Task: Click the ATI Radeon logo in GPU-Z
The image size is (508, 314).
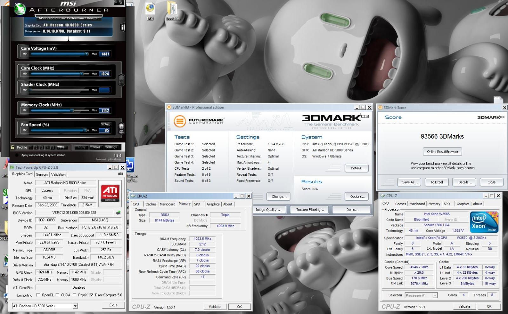Action: click(x=110, y=193)
